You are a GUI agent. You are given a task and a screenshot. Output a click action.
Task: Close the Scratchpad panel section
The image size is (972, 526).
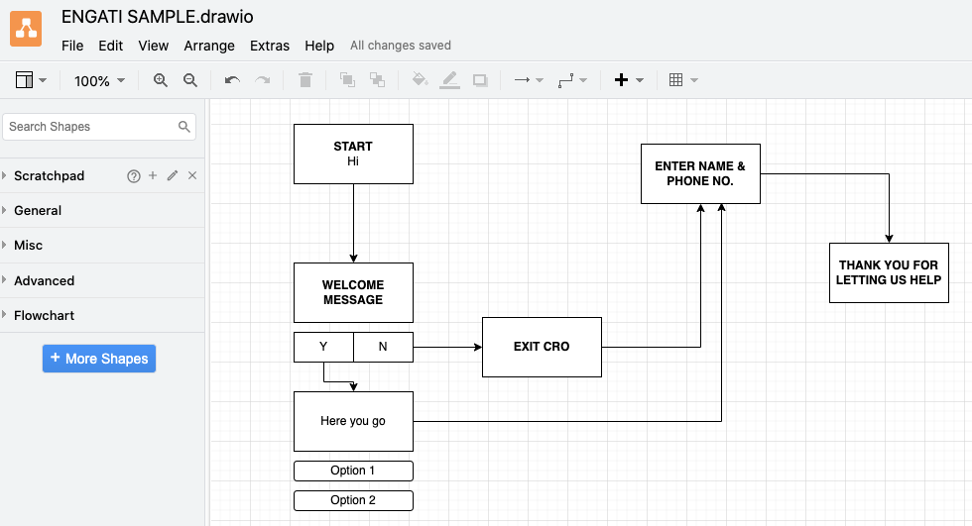click(192, 175)
